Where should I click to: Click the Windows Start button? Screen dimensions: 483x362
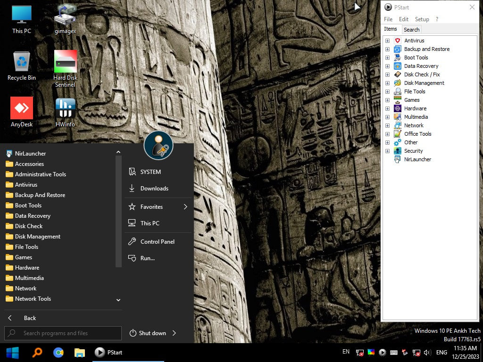[12, 352]
